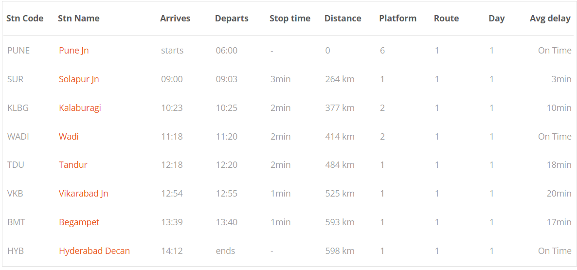The width and height of the screenshot is (577, 270).
Task: Select the Hyderabad Decan station link
Action: pos(94,251)
